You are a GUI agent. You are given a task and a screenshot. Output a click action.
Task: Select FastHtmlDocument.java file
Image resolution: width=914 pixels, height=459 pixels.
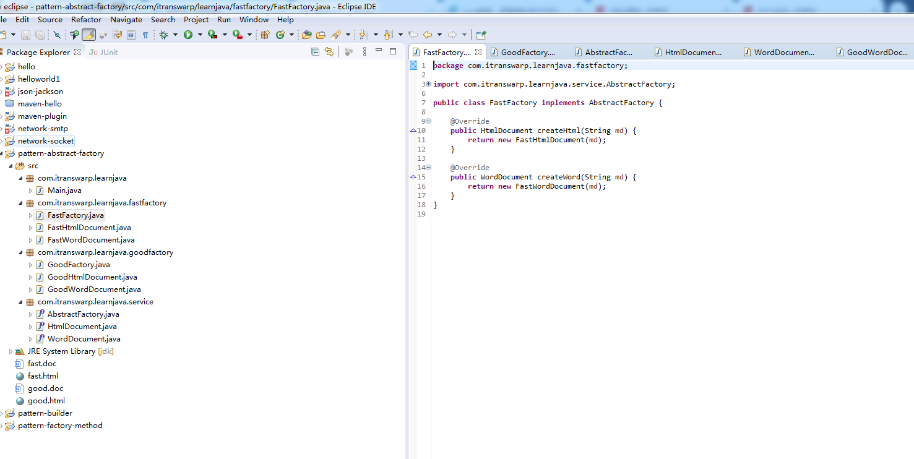tap(89, 228)
